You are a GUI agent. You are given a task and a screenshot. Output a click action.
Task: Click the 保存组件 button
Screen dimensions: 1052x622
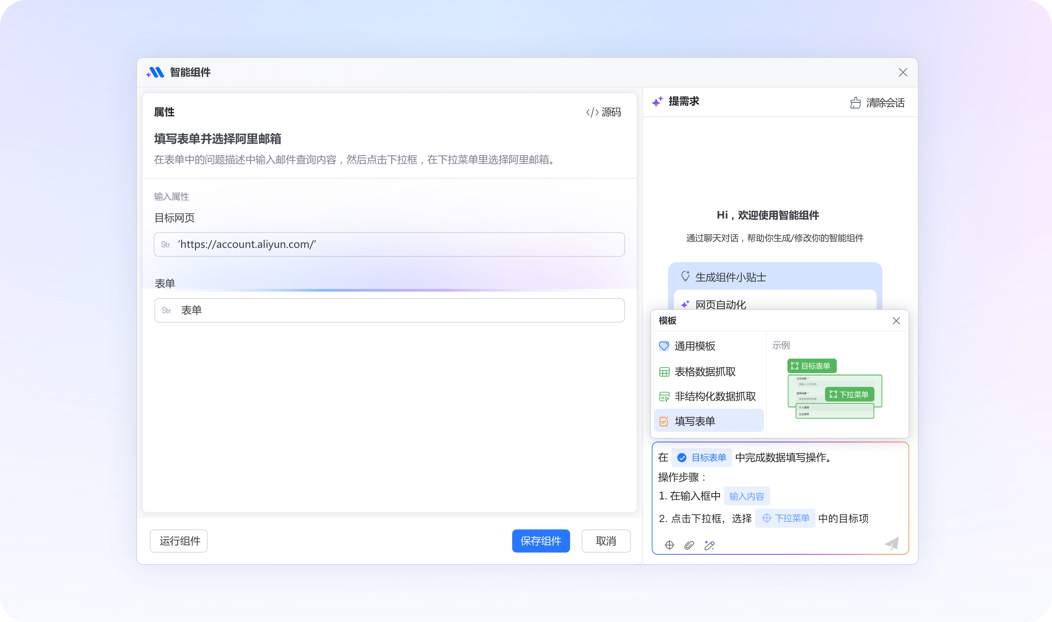(x=541, y=541)
